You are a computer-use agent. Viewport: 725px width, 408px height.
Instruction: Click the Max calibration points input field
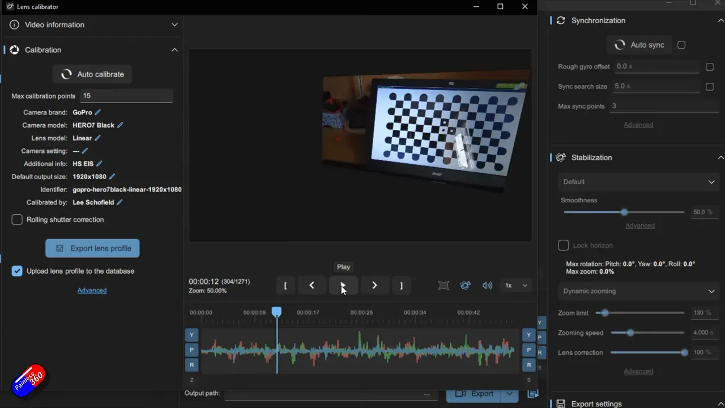[126, 96]
